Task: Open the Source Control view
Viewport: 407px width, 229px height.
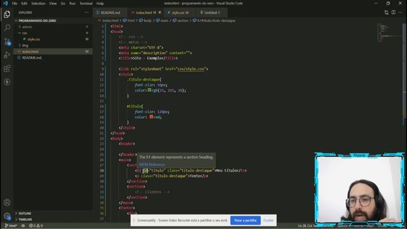Action: 7,41
